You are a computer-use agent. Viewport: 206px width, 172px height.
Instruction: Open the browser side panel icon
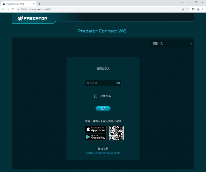tap(193, 9)
